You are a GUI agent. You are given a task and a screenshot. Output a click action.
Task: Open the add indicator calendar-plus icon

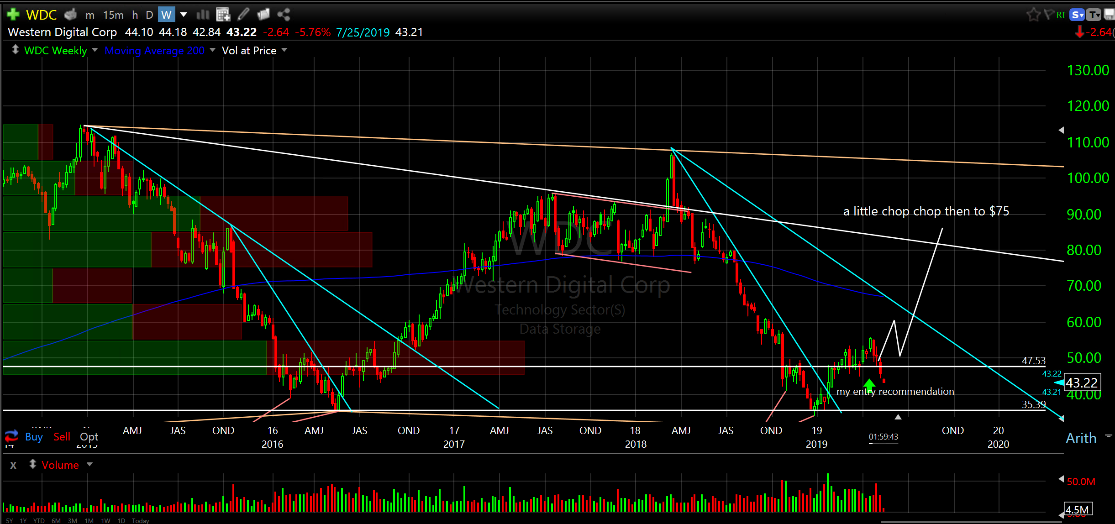pyautogui.click(x=223, y=15)
